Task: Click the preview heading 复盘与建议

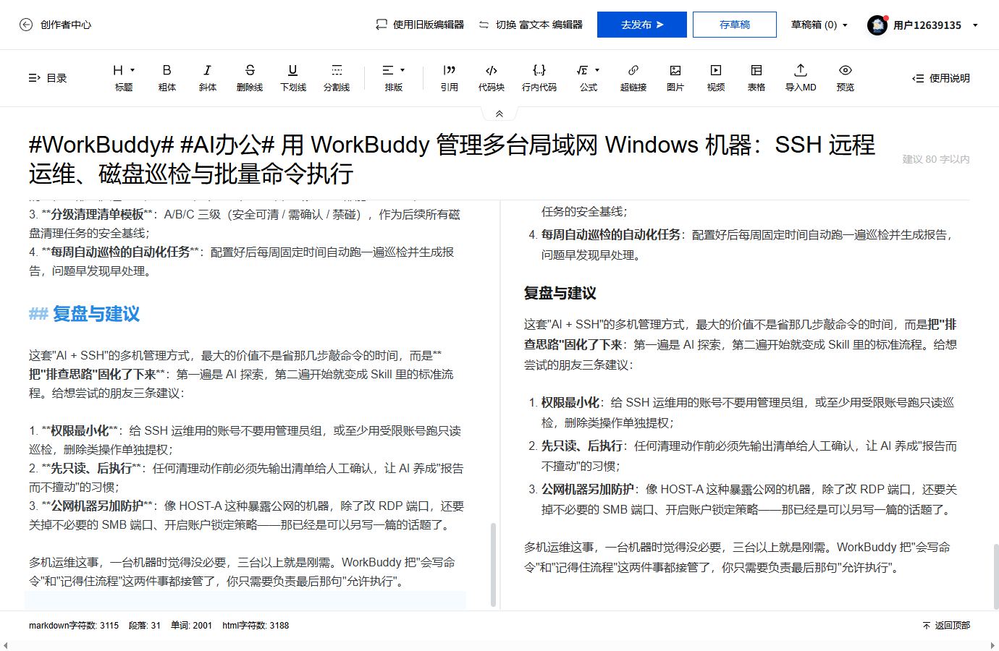Action: pos(560,293)
